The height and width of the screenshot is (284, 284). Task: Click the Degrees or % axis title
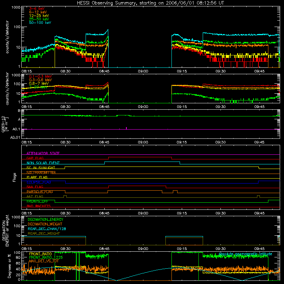(x=9, y=266)
